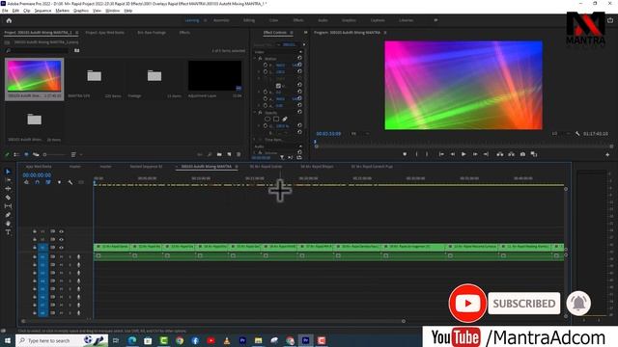
Task: Open Effect Controls panel menu
Action: point(292,32)
